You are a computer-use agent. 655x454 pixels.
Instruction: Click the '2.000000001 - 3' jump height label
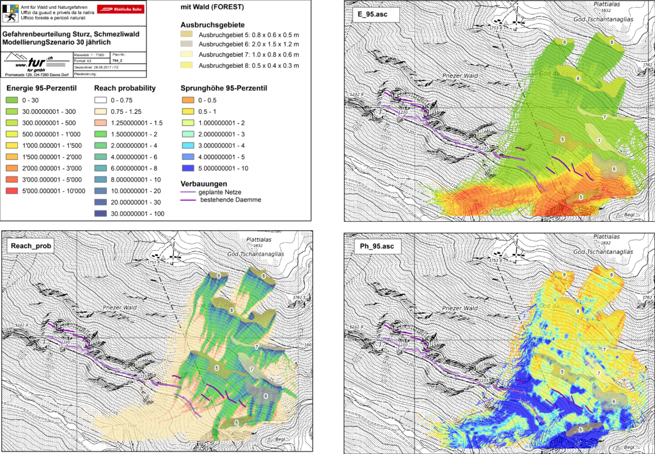(x=221, y=134)
